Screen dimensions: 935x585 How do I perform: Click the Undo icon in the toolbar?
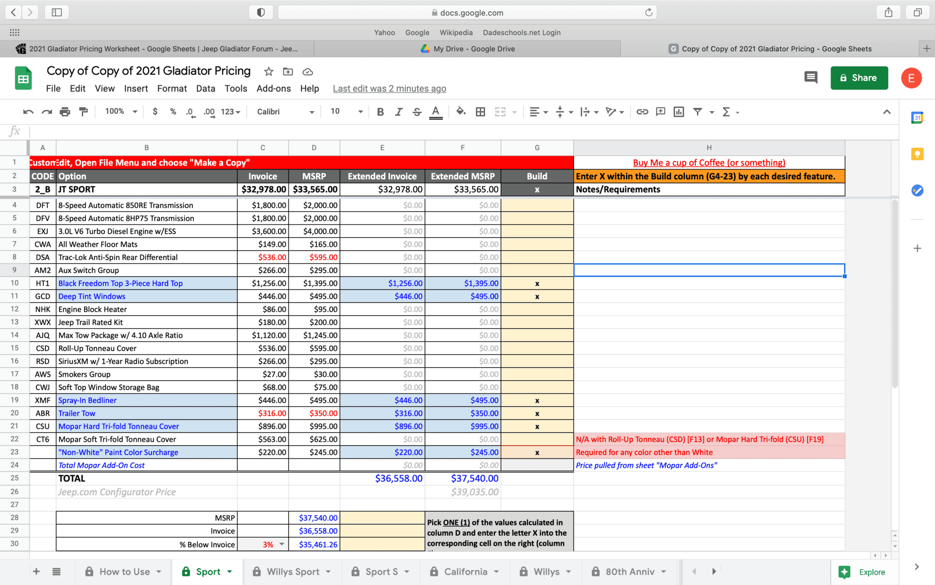(x=28, y=112)
